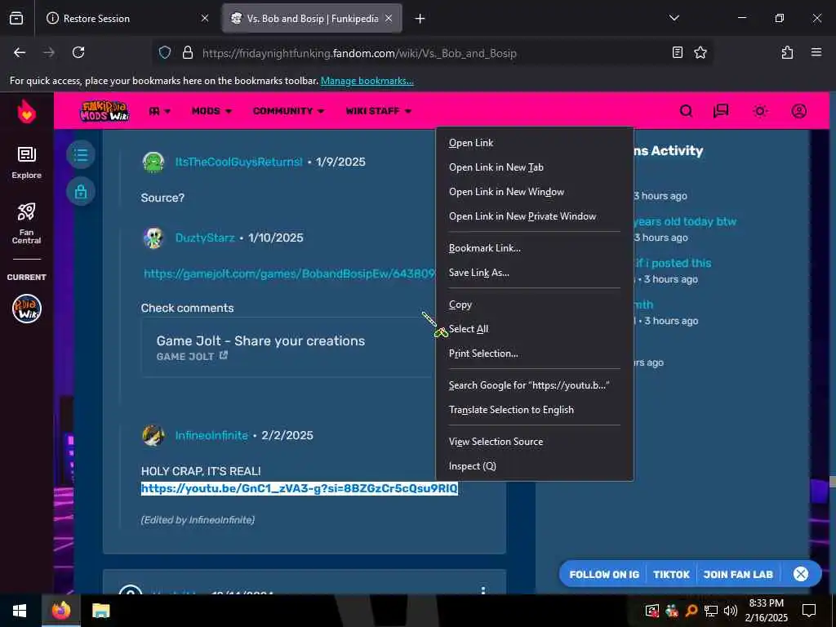
Task: Choose Open Link from context menu
Action: (535, 143)
